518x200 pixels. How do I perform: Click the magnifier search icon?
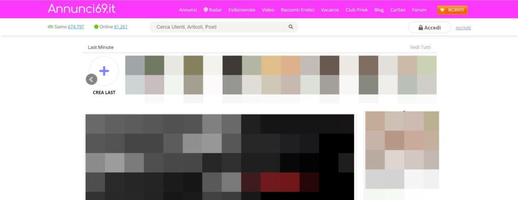point(291,27)
